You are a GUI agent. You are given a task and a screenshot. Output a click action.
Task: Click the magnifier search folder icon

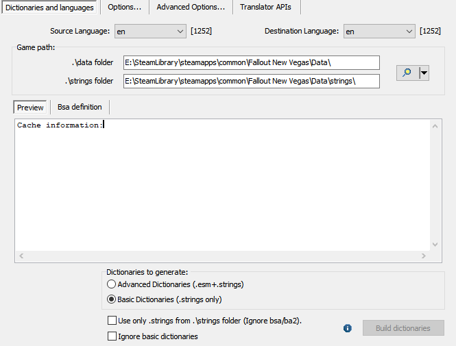(407, 73)
